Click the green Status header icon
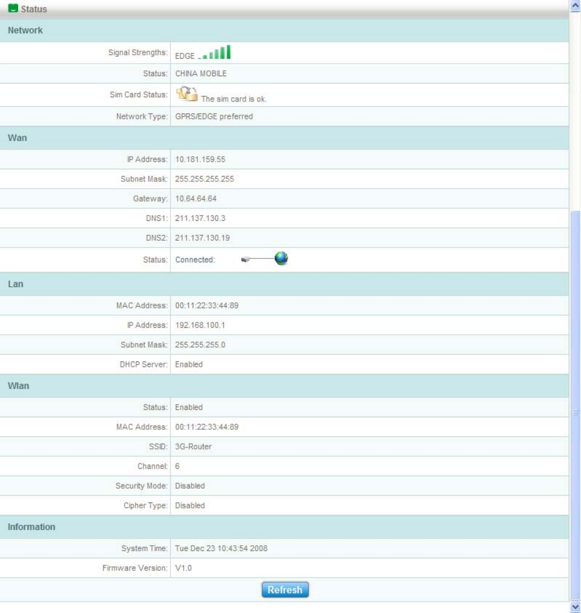This screenshot has height=613, width=581. [13, 8]
